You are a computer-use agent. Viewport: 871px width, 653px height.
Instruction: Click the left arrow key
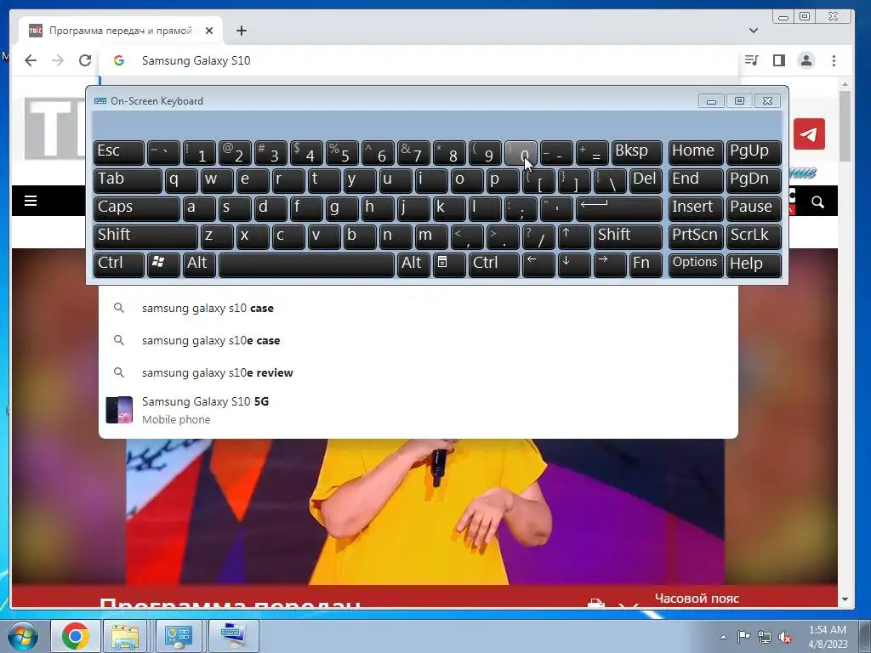tap(538, 264)
